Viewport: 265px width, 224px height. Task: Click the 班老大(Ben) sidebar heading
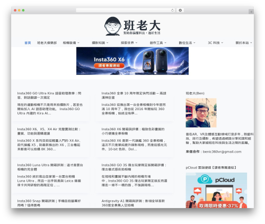click(x=195, y=93)
